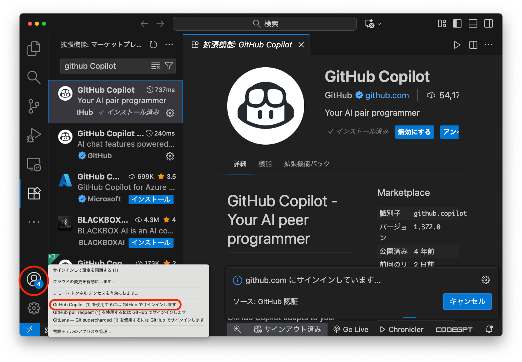Customize layout from title bar icon
Viewport: 522px width, 362px height.
(x=442, y=24)
